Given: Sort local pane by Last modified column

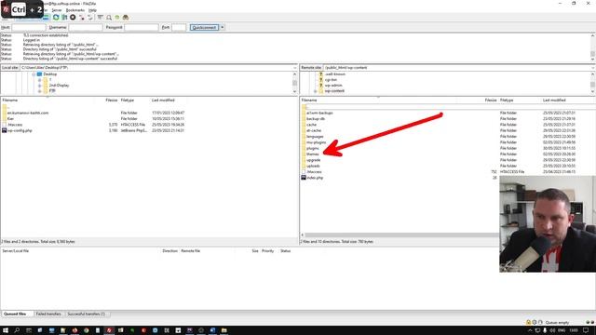Looking at the screenshot, I should 163,100.
